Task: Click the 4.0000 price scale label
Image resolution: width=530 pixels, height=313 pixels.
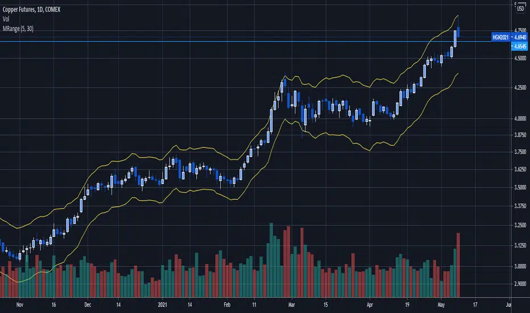Action: (x=520, y=118)
